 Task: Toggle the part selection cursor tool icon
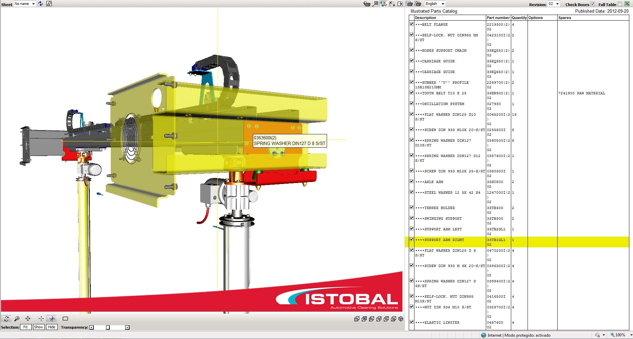(x=383, y=4)
